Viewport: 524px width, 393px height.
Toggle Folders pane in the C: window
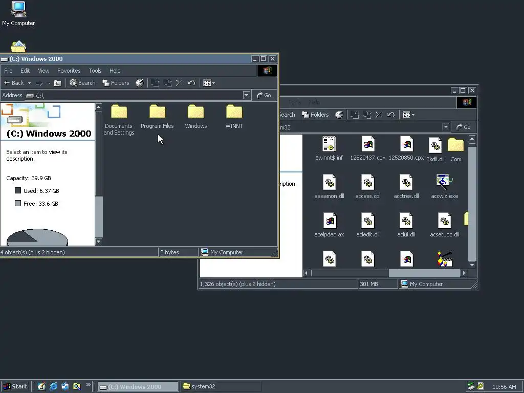[116, 83]
